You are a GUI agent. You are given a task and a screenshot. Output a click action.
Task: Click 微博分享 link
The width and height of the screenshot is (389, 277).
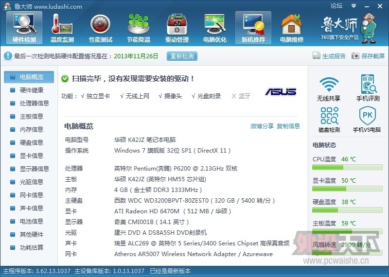[x=262, y=126]
